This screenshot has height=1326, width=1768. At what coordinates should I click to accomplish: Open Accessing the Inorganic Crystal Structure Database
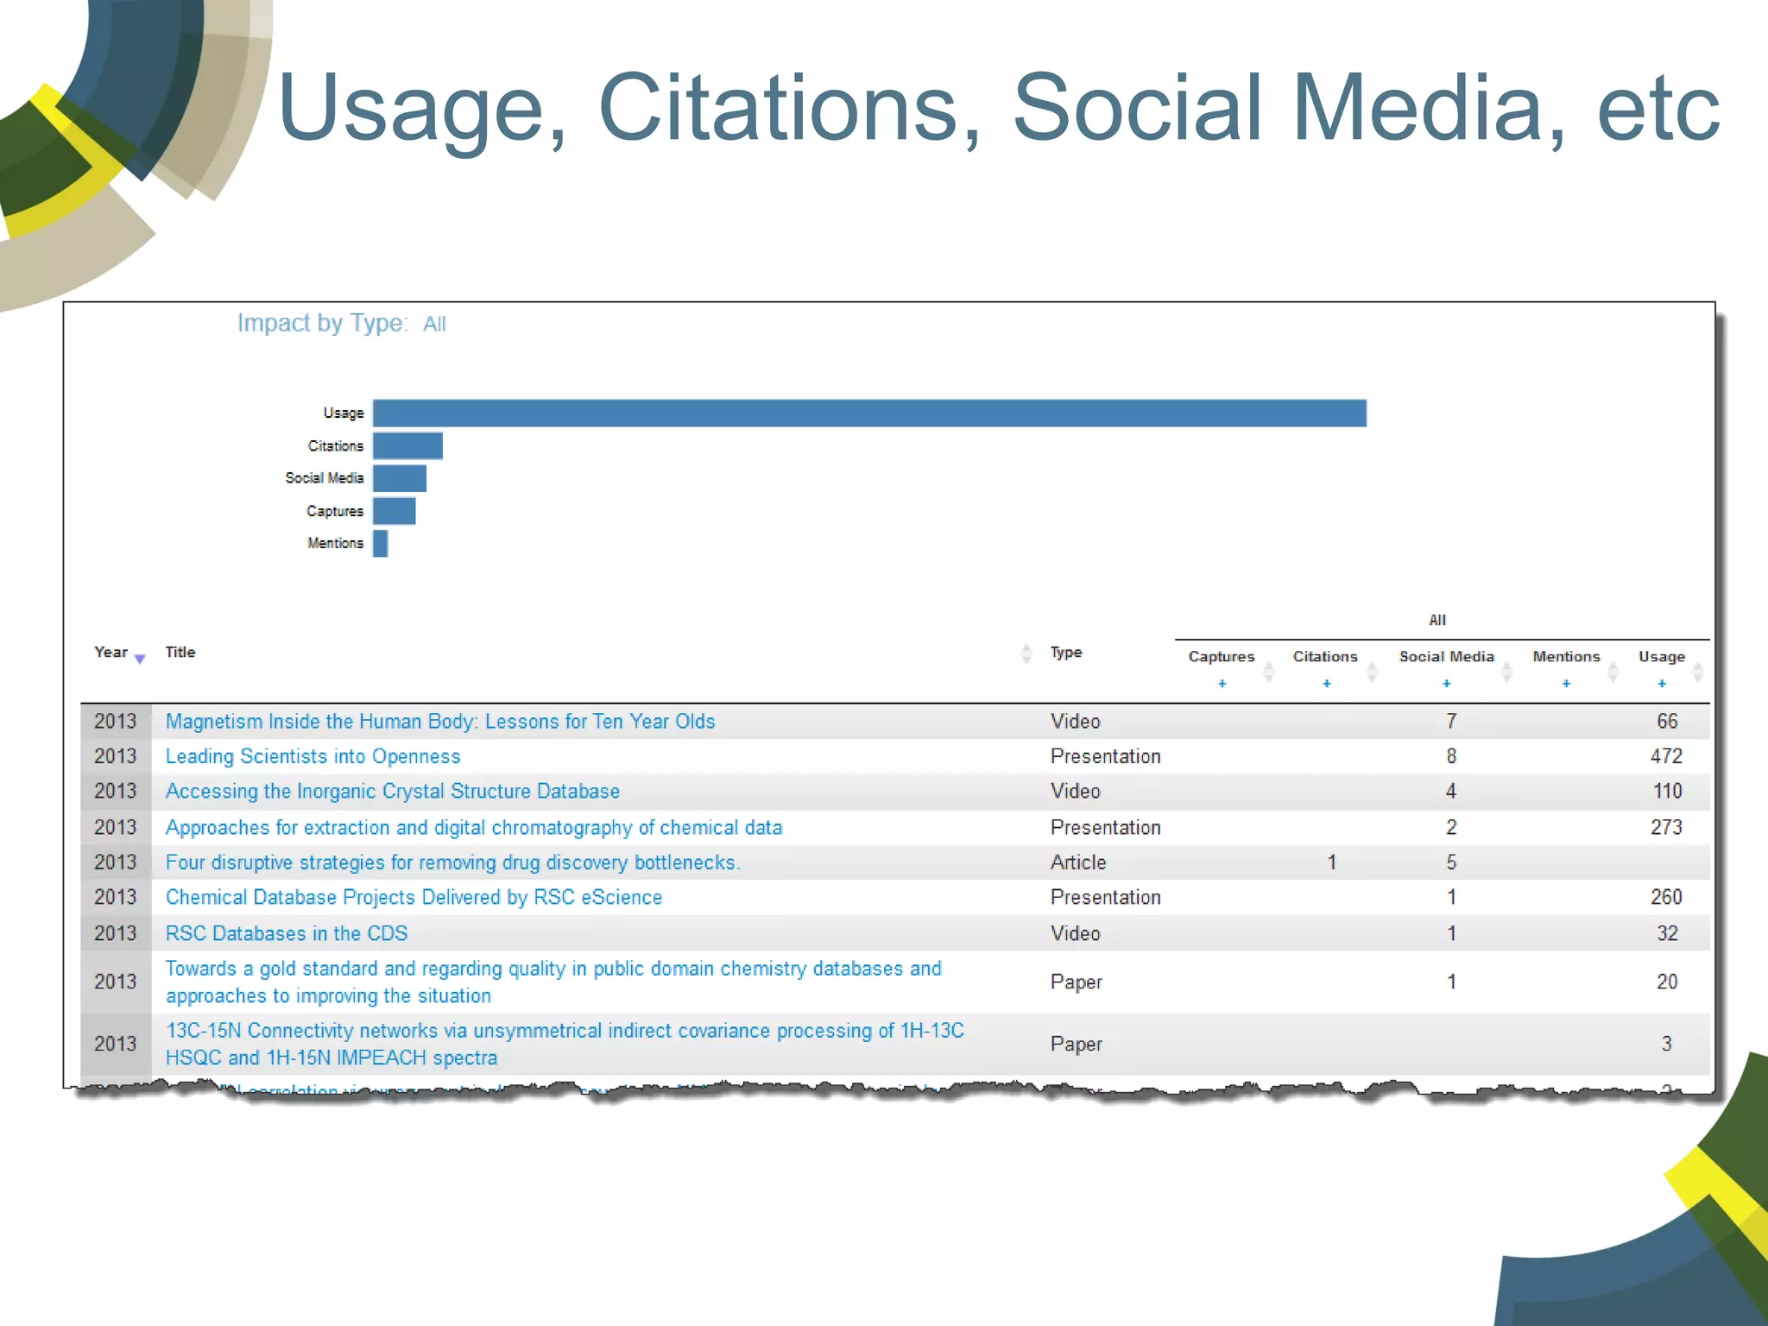coord(393,792)
